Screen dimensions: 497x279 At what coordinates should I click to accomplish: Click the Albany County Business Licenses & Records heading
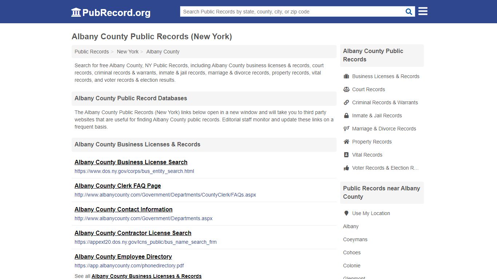click(x=137, y=144)
